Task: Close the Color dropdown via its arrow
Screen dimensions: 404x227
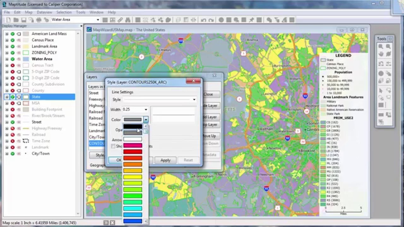Action: click(x=146, y=120)
